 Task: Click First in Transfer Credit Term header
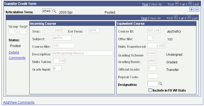point(171,4)
